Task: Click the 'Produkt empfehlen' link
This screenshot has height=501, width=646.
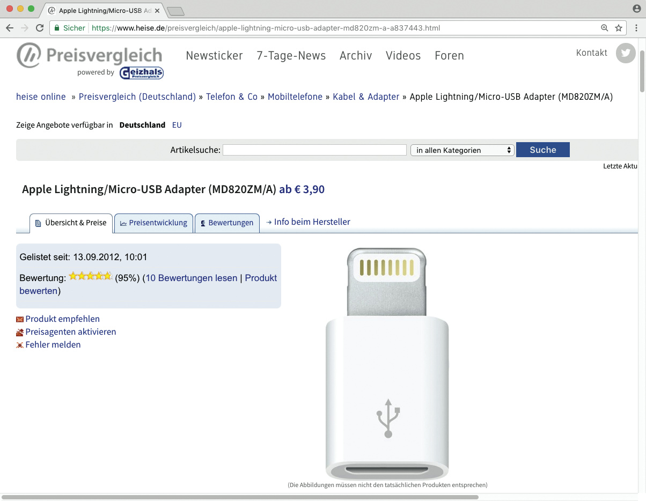Action: tap(62, 319)
